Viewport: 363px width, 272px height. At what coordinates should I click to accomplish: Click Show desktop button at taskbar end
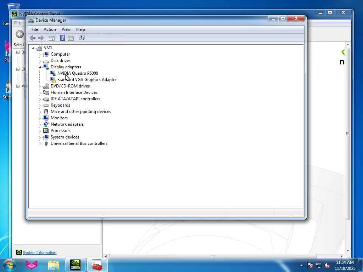pyautogui.click(x=361, y=265)
